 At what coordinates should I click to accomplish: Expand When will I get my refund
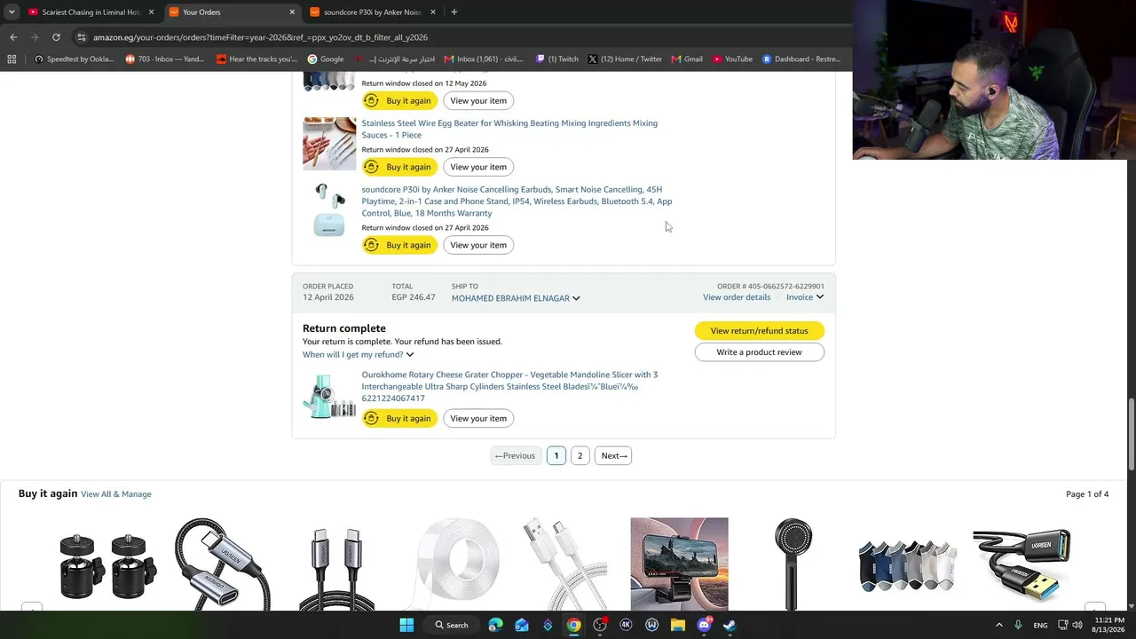[x=358, y=355]
